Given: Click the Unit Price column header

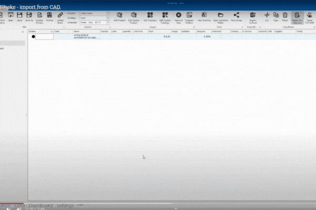Looking at the screenshot, I should (x=140, y=31).
